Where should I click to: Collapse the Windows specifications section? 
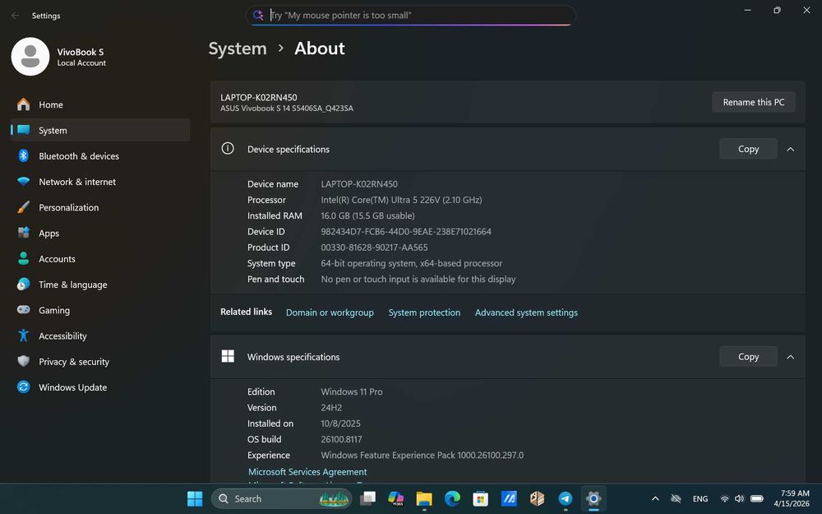coord(790,357)
